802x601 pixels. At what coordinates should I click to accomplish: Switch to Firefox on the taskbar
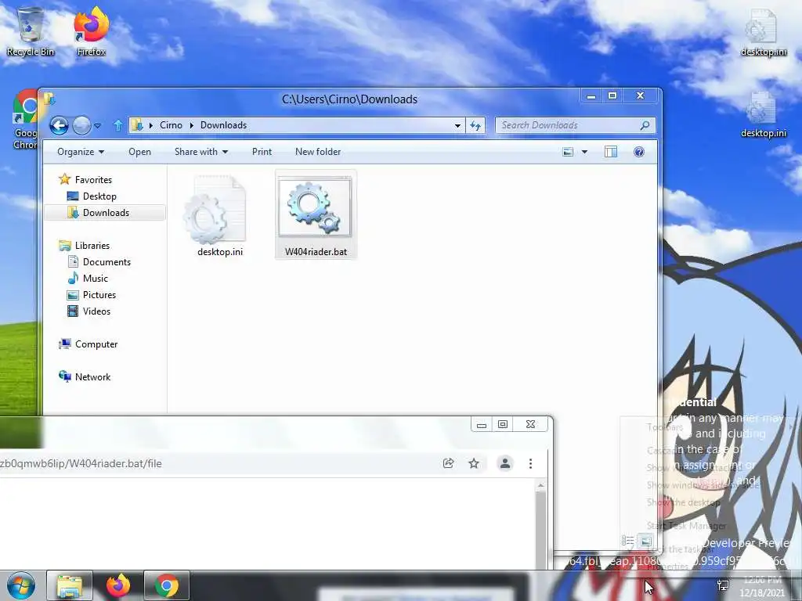(118, 585)
